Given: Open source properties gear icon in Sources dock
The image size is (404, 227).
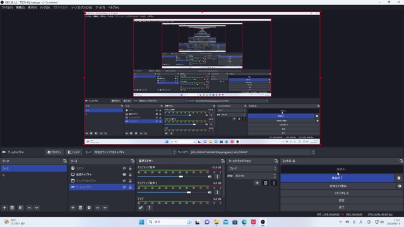Looking at the screenshot, I should click(x=89, y=207).
